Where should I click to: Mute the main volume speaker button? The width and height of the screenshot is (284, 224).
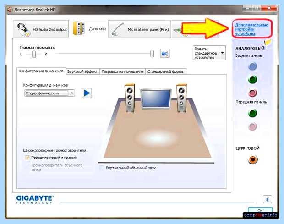point(164,54)
